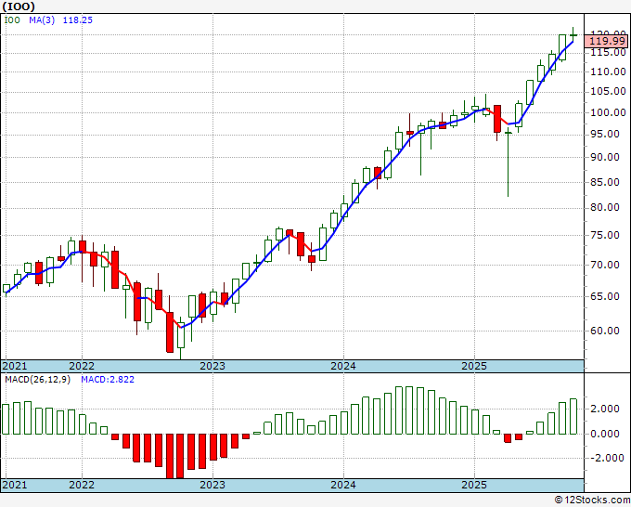Click the 2023 label on MACD timeline
This screenshot has height=507, width=631.
[212, 485]
